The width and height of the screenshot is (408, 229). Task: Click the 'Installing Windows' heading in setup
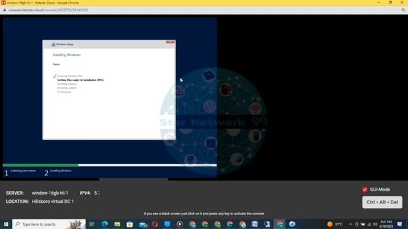coord(66,55)
